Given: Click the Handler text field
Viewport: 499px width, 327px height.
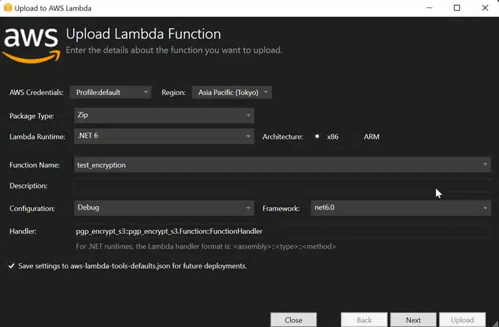Looking at the screenshot, I should point(282,231).
